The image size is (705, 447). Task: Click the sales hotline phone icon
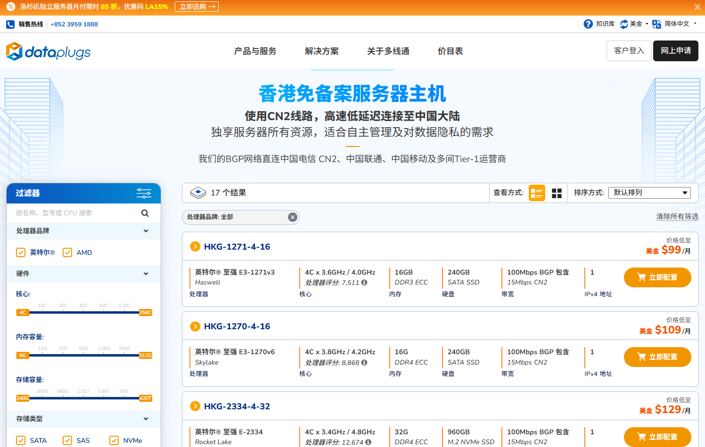[10, 24]
